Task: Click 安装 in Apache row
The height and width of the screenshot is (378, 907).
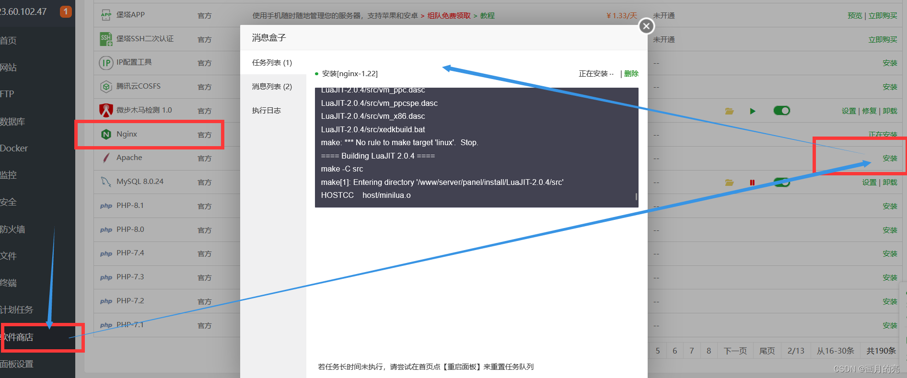Action: [890, 158]
